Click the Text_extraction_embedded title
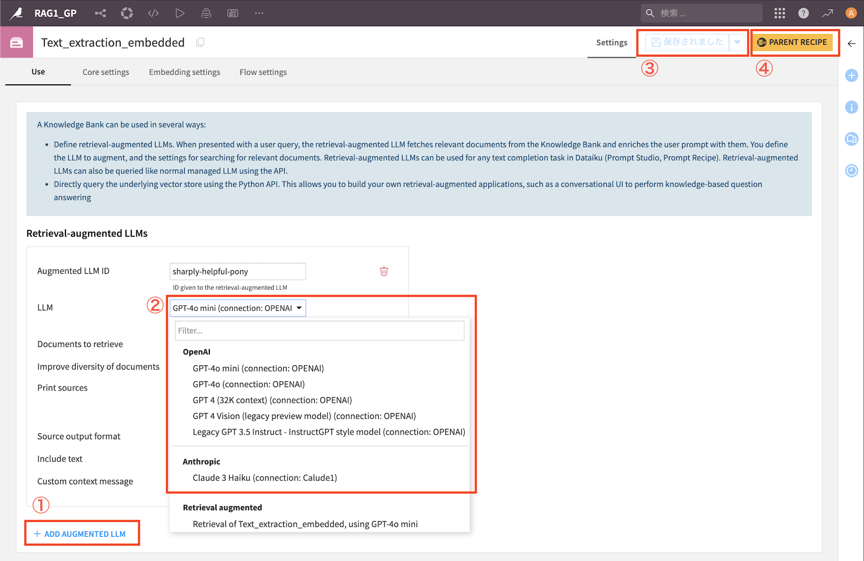The width and height of the screenshot is (864, 561). click(x=113, y=43)
